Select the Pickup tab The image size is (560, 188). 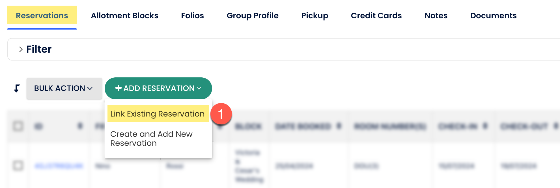tap(315, 15)
